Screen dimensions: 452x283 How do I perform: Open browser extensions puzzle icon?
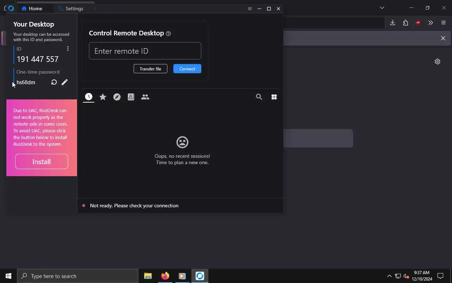(405, 23)
